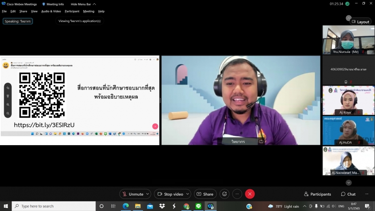Image resolution: width=375 pixels, height=211 pixels.
Task: Open the Chat panel
Action: [348, 194]
